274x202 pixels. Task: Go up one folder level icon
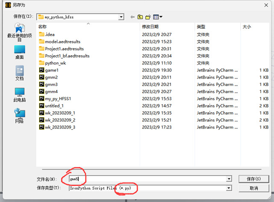click(x=140, y=17)
